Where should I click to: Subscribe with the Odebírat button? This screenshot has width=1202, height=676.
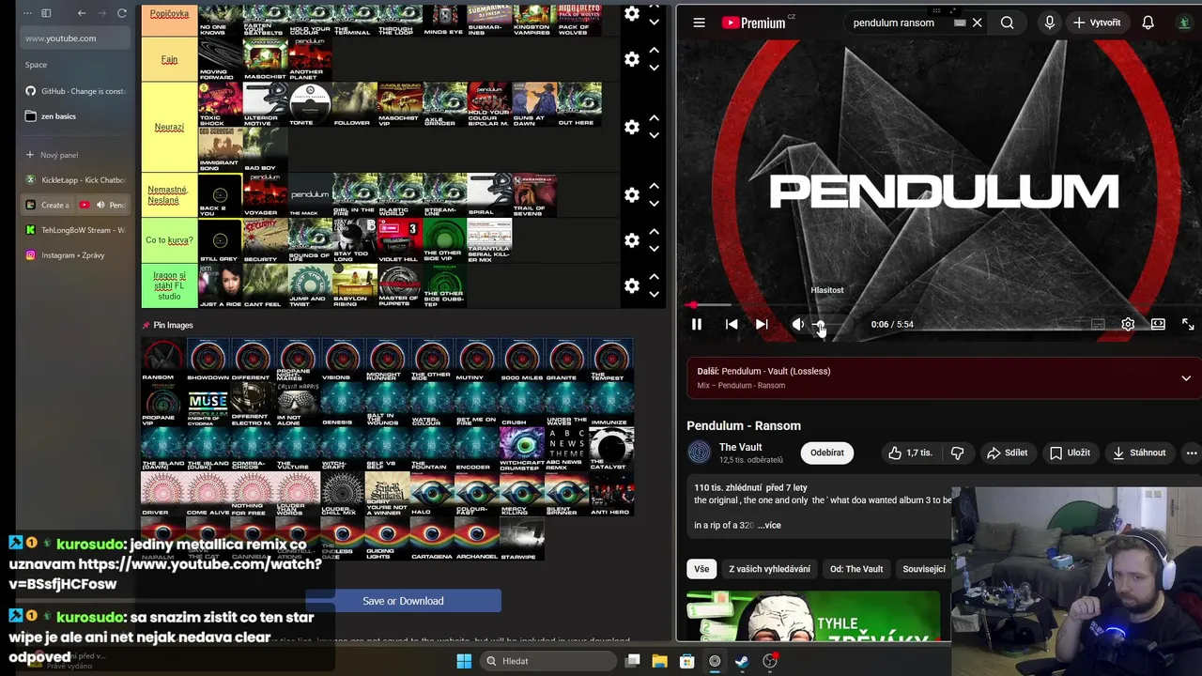pos(827,453)
